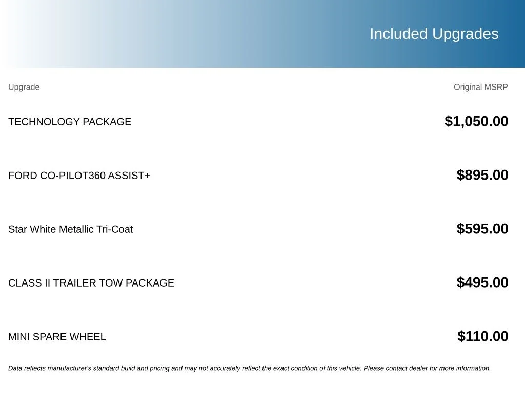Screen dimensions: 525x393
Task: Click the word MSRP in column header
Action: click(496, 87)
